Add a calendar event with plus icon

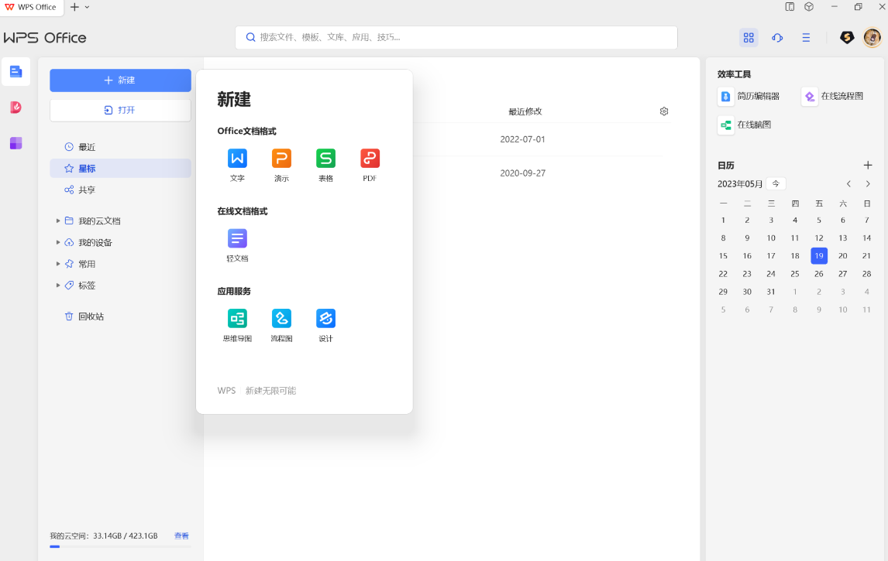click(868, 165)
